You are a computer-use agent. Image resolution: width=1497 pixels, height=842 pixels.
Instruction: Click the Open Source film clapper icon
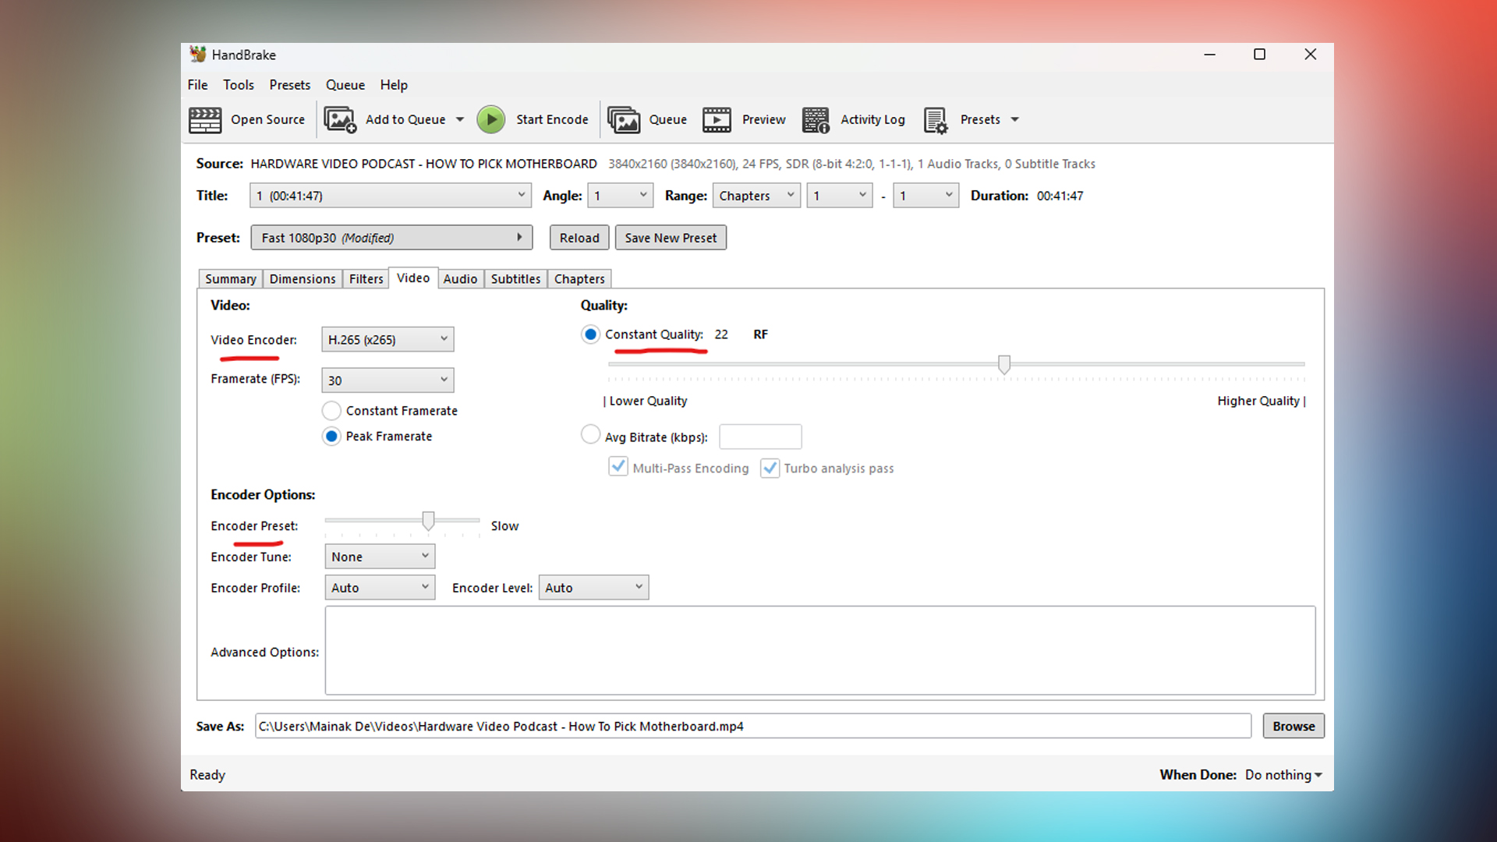click(205, 119)
